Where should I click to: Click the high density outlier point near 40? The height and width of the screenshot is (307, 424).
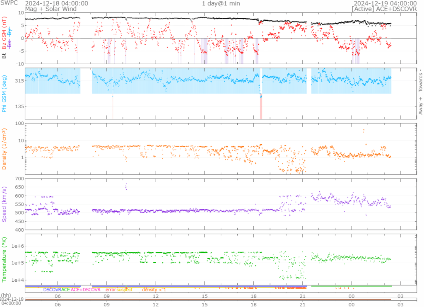point(364,131)
